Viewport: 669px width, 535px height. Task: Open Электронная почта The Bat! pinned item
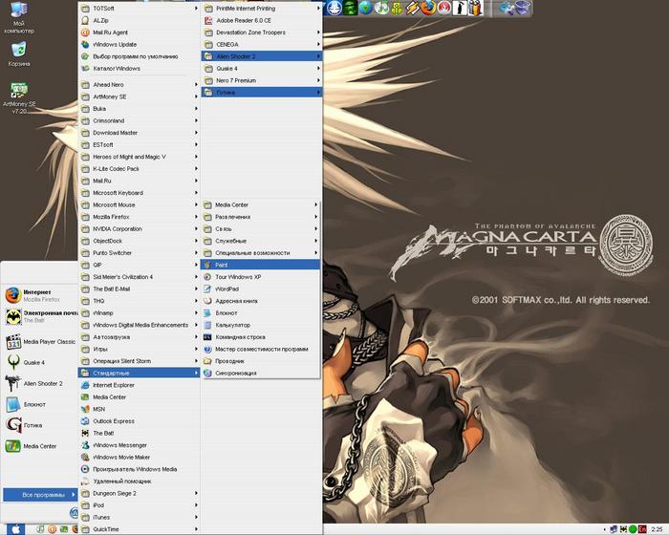point(40,316)
